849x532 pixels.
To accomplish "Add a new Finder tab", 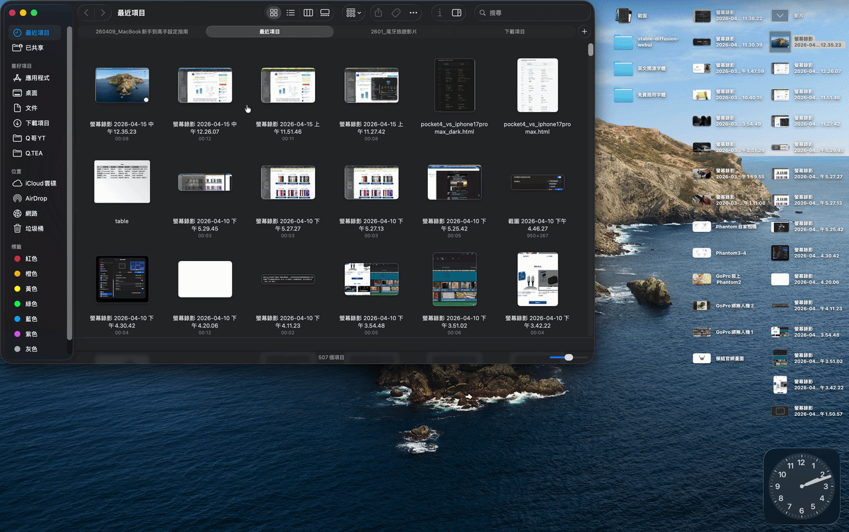I will pos(584,32).
